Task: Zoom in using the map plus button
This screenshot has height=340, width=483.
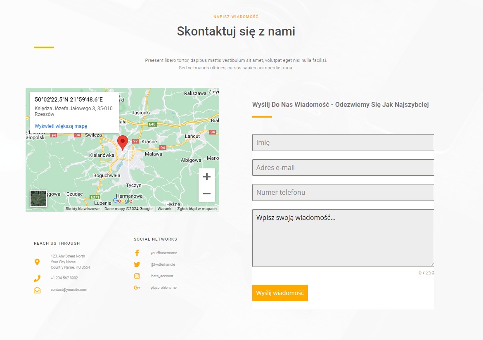Action: [x=206, y=177]
